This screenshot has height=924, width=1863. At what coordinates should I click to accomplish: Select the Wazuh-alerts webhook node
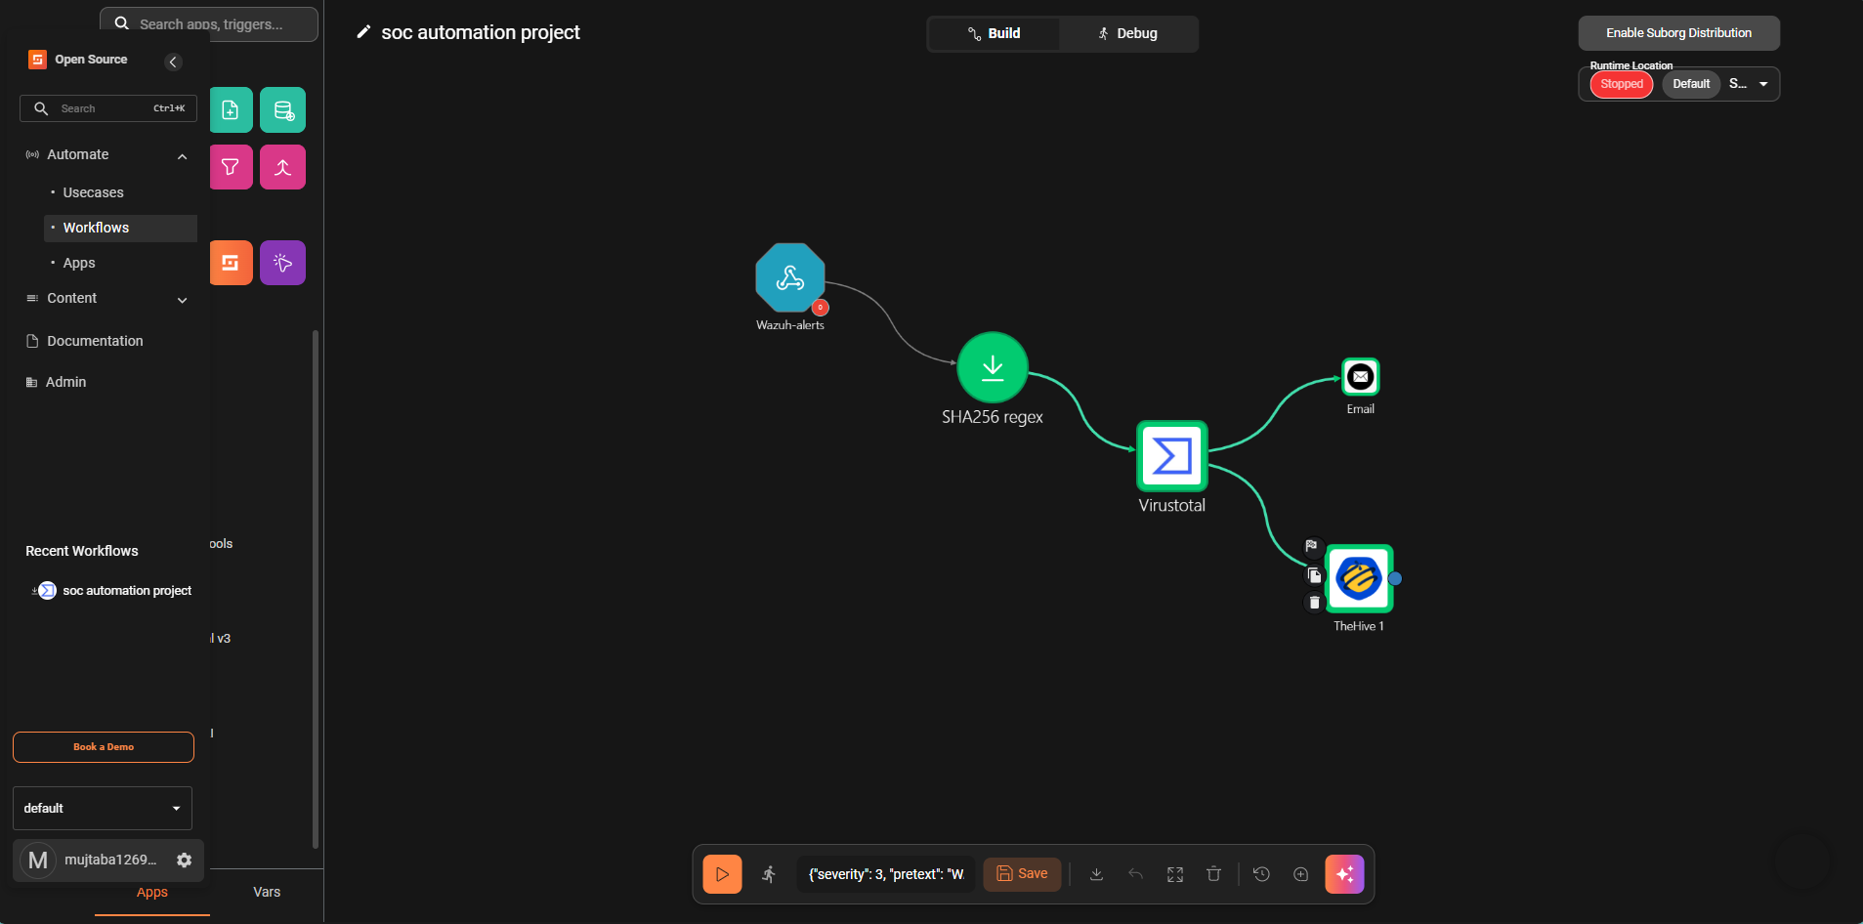(790, 278)
